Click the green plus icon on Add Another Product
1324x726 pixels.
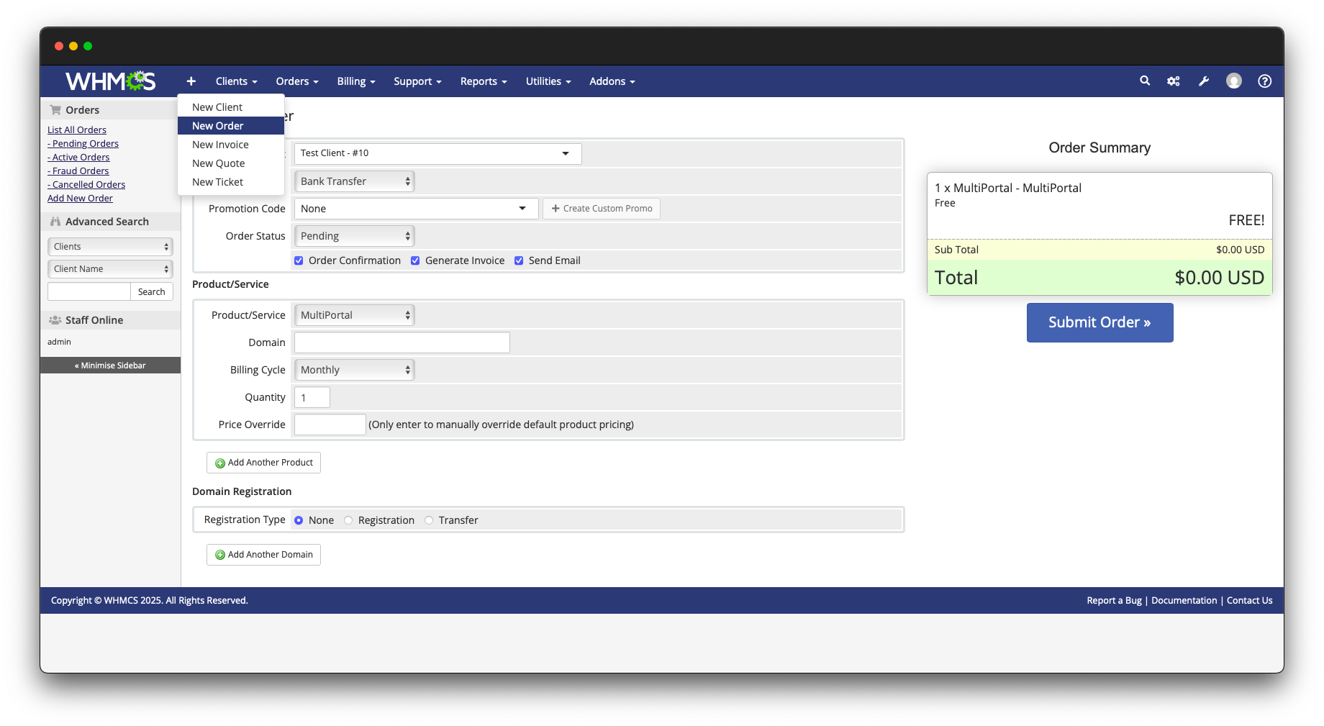point(220,463)
